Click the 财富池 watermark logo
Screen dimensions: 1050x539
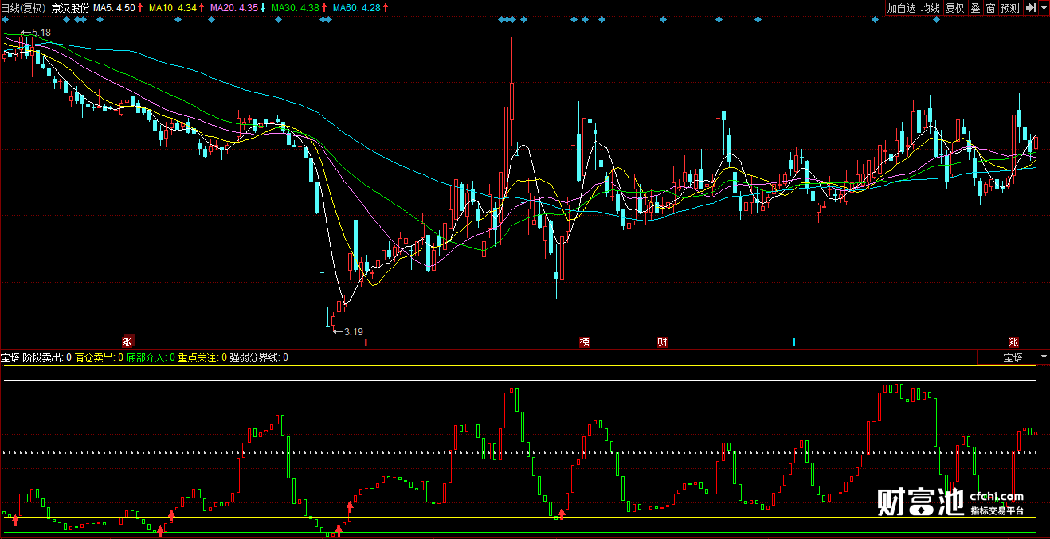click(x=921, y=502)
